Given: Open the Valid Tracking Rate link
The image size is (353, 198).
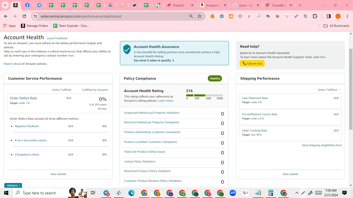Looking at the screenshot, I should click(255, 130).
